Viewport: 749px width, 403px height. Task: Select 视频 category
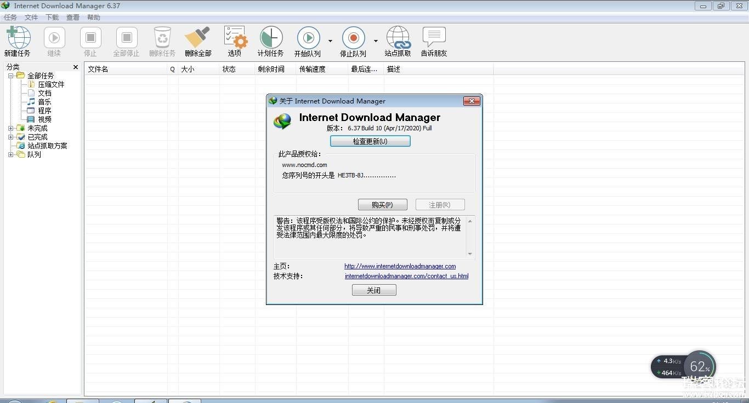tap(44, 119)
